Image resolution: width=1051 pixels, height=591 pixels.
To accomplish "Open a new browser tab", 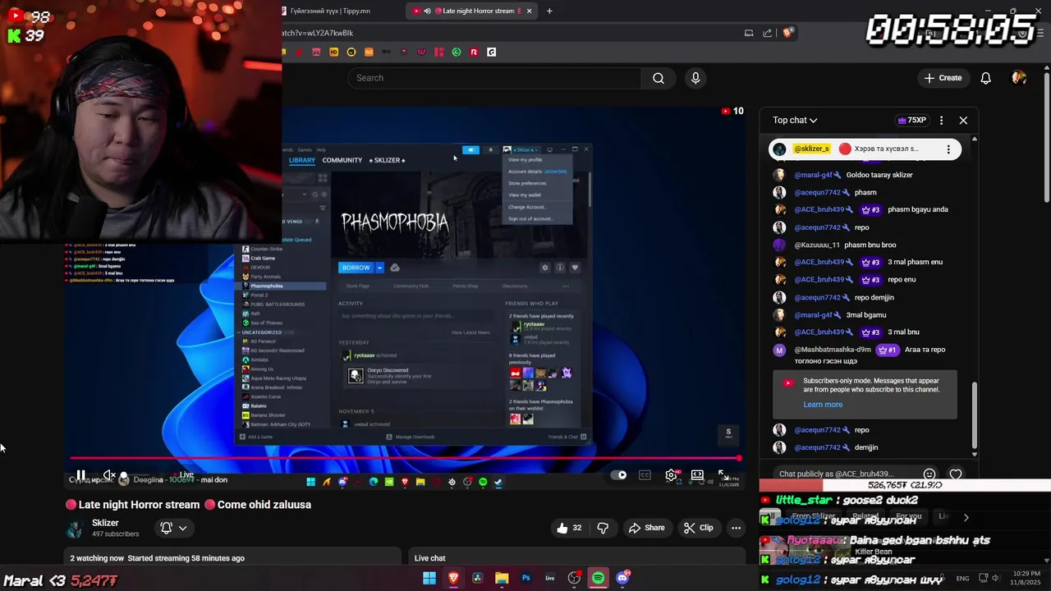I will tap(549, 11).
